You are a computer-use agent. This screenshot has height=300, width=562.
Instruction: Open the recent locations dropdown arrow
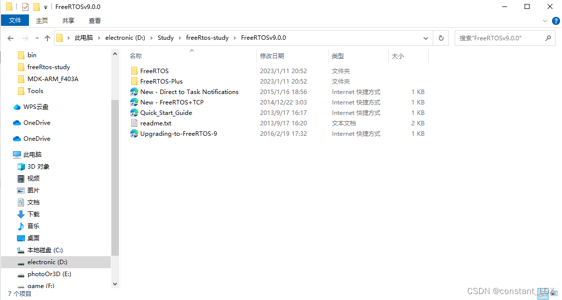tap(37, 38)
